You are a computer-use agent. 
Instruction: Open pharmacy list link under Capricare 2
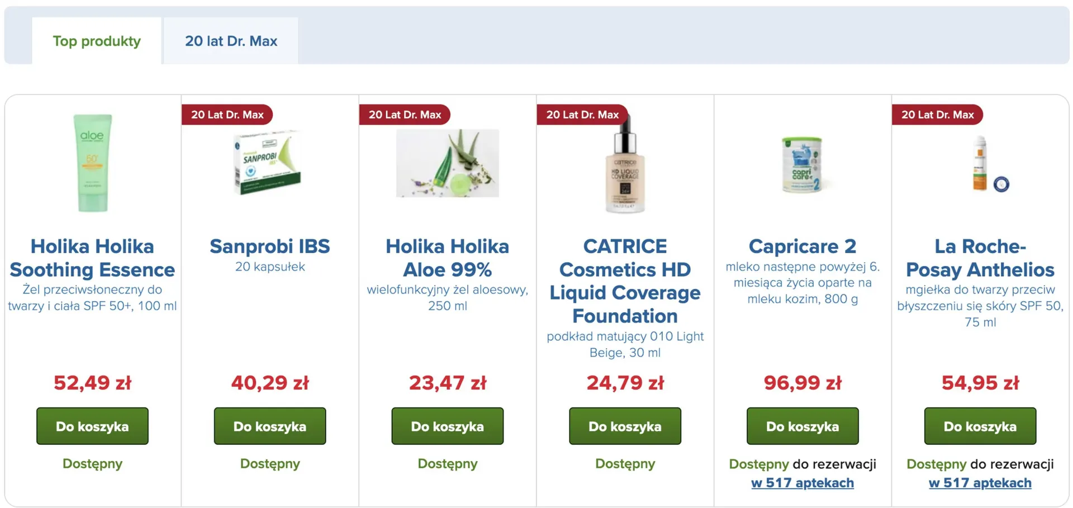(x=802, y=483)
